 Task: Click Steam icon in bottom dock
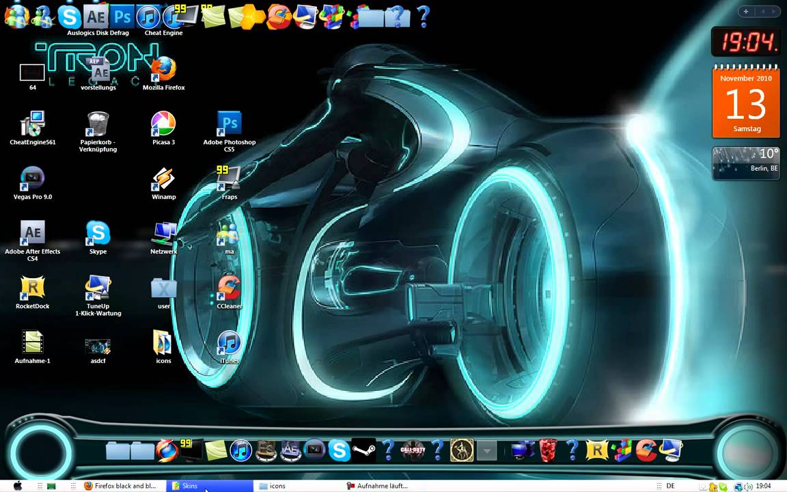pyautogui.click(x=363, y=450)
